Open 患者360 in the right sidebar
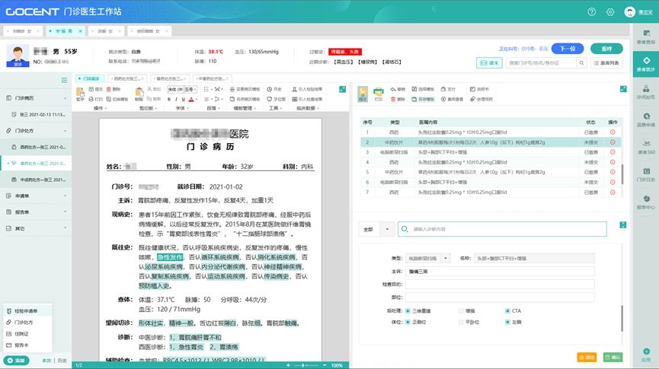 pos(646,148)
